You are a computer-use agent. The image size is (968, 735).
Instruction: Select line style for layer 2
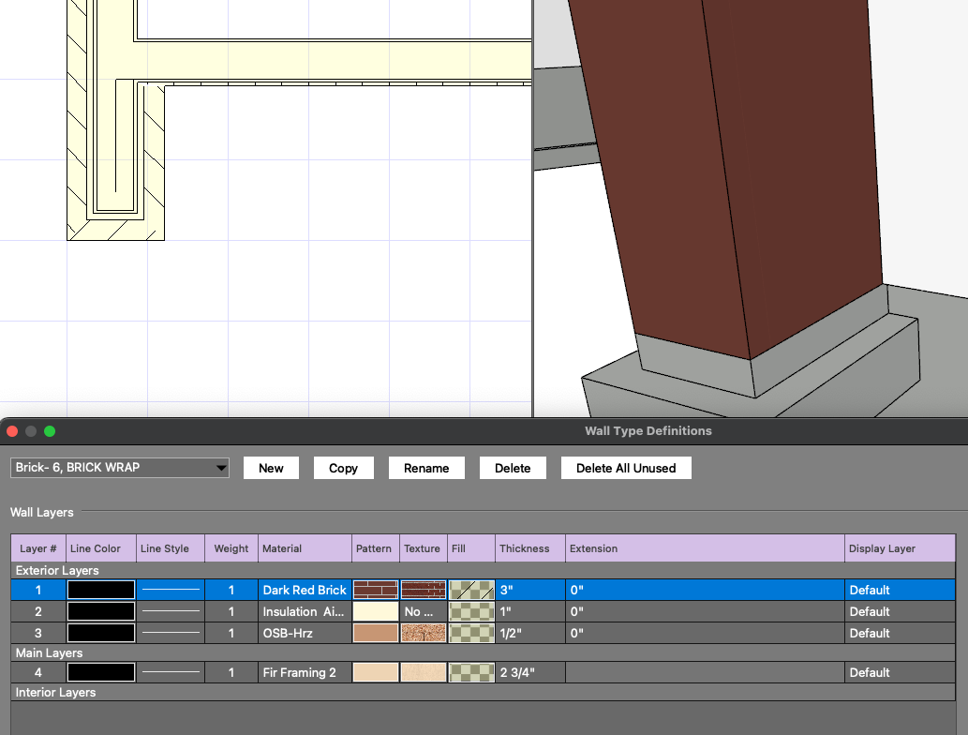coord(171,611)
